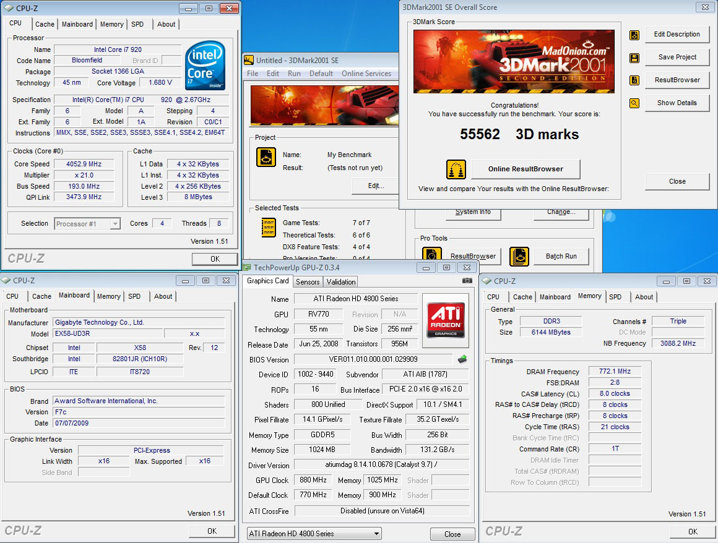This screenshot has height=543, width=718.
Task: Click the Edit Description icon in 3DMark score window
Action: click(634, 35)
